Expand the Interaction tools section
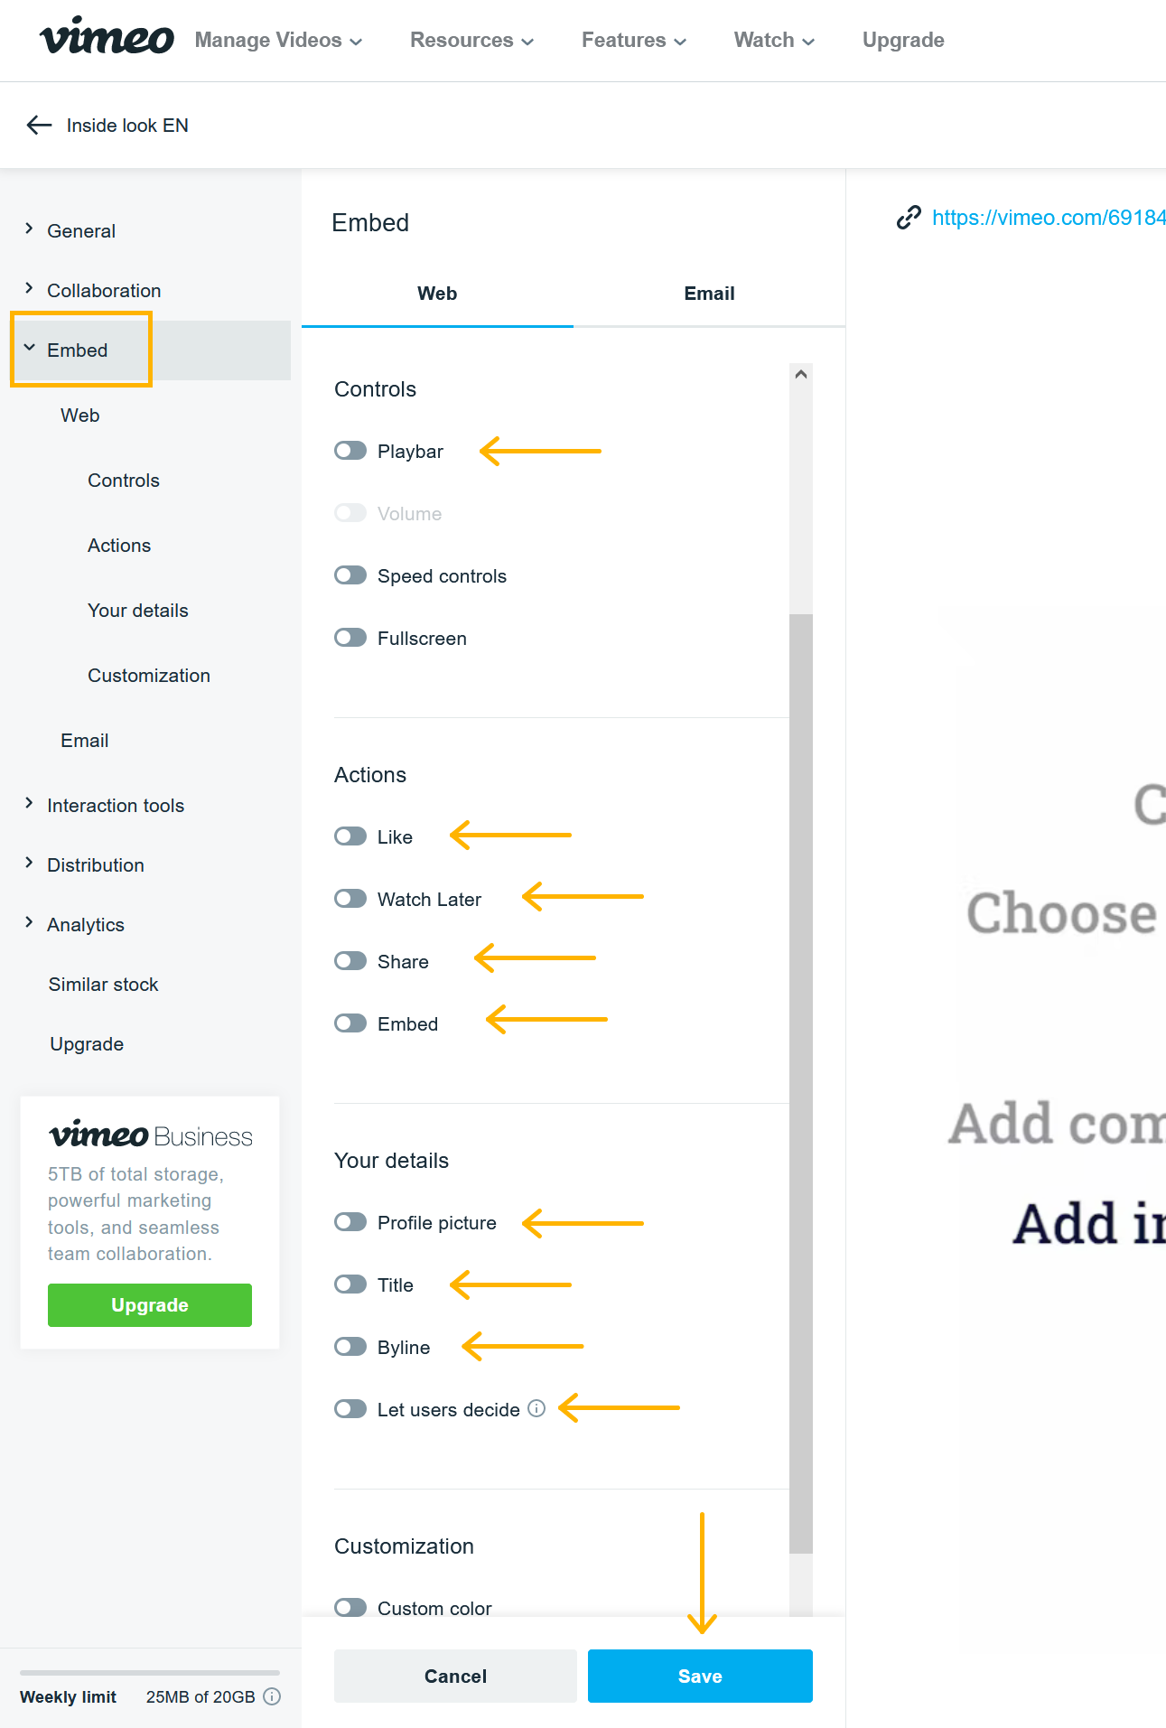The image size is (1166, 1728). click(29, 804)
